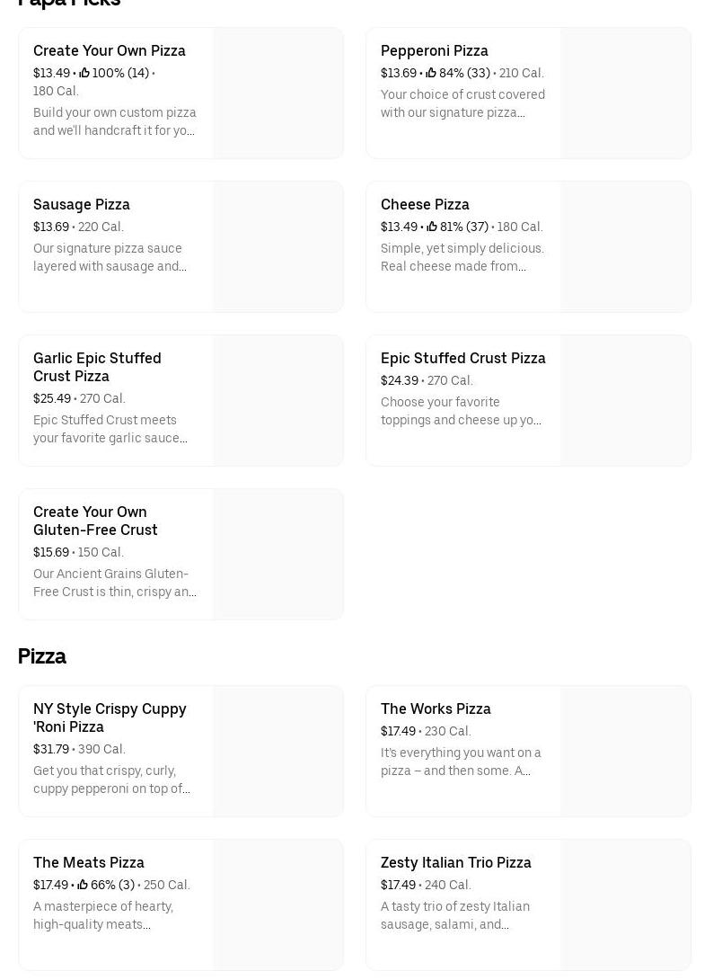Open the Sausage Pizza item title
Viewport: 722px width, 980px height.
[82, 204]
